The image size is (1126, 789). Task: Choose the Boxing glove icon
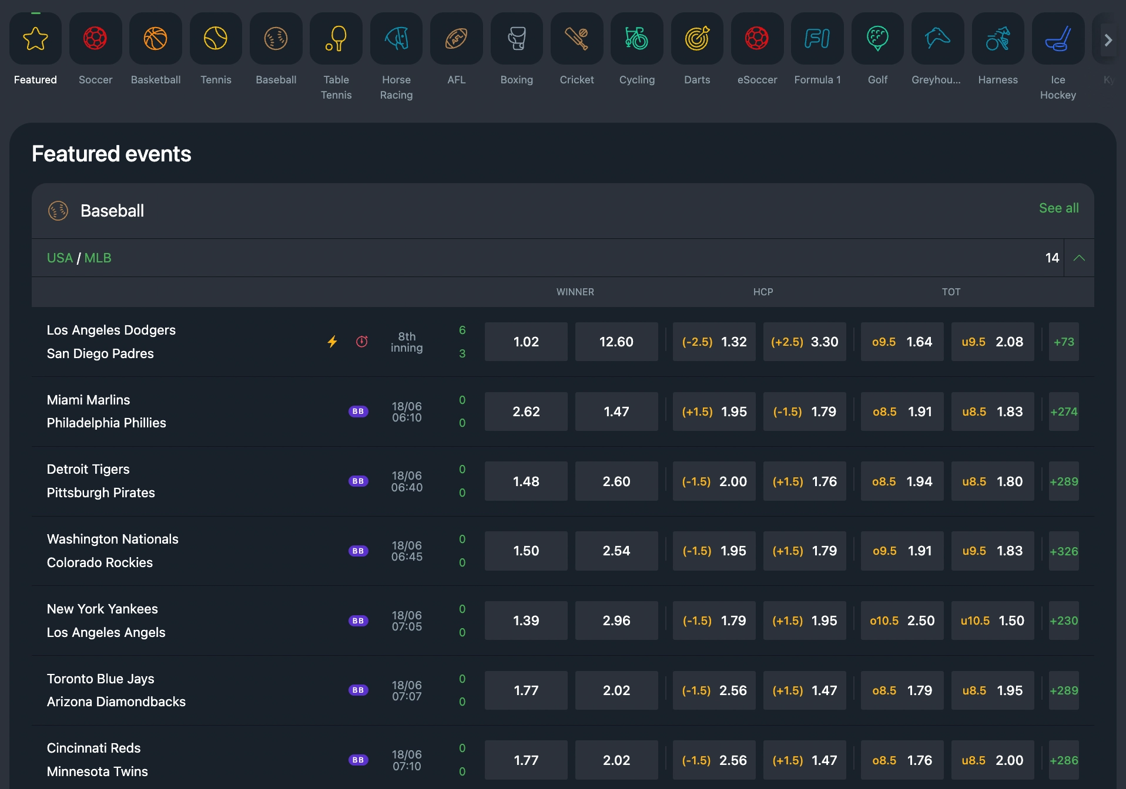(517, 39)
